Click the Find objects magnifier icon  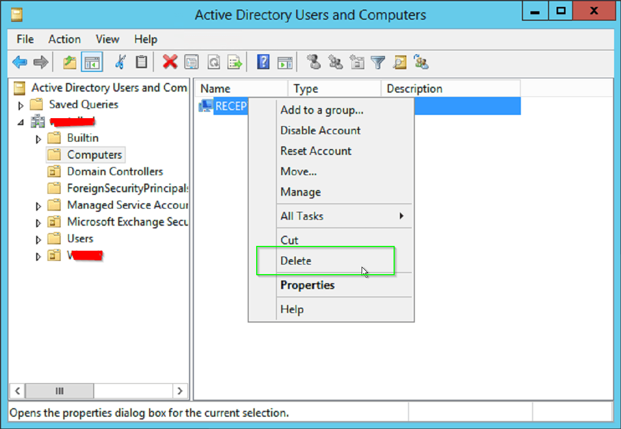[399, 63]
